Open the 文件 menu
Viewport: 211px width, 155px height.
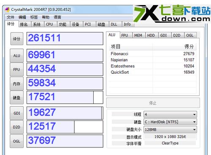[11, 17]
